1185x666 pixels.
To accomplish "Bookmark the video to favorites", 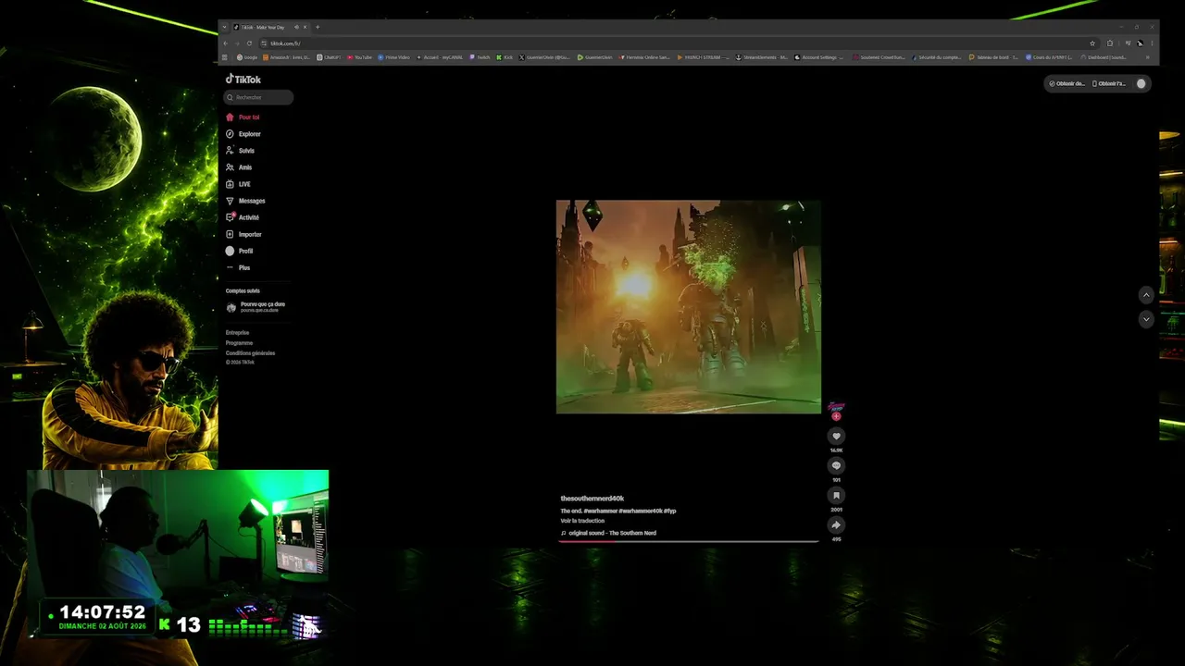I will click(836, 495).
